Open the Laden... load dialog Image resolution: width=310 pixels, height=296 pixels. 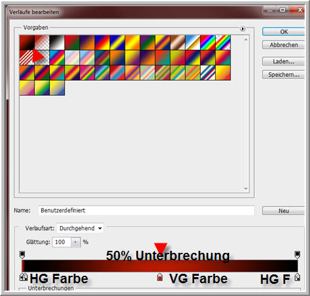click(x=284, y=61)
